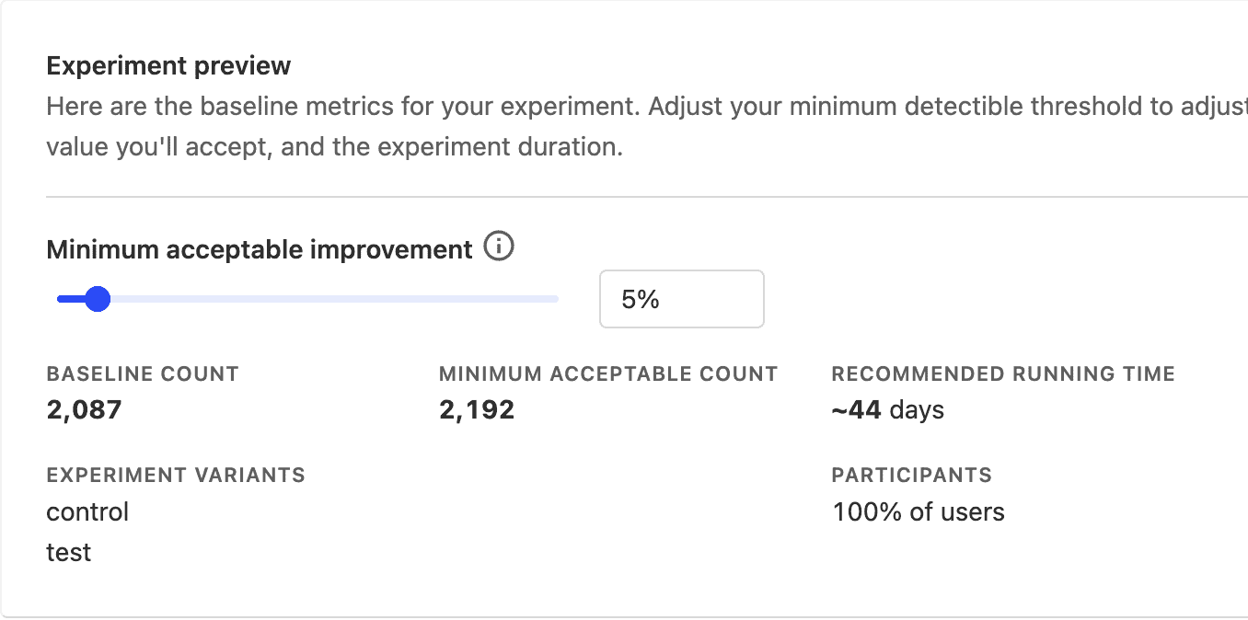Viewport: 1248px width, 620px height.
Task: Click the Experiment preview heading
Action: click(168, 66)
